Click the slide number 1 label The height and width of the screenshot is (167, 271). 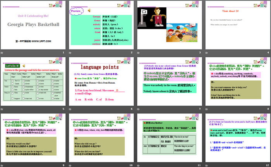(x=63, y=52)
